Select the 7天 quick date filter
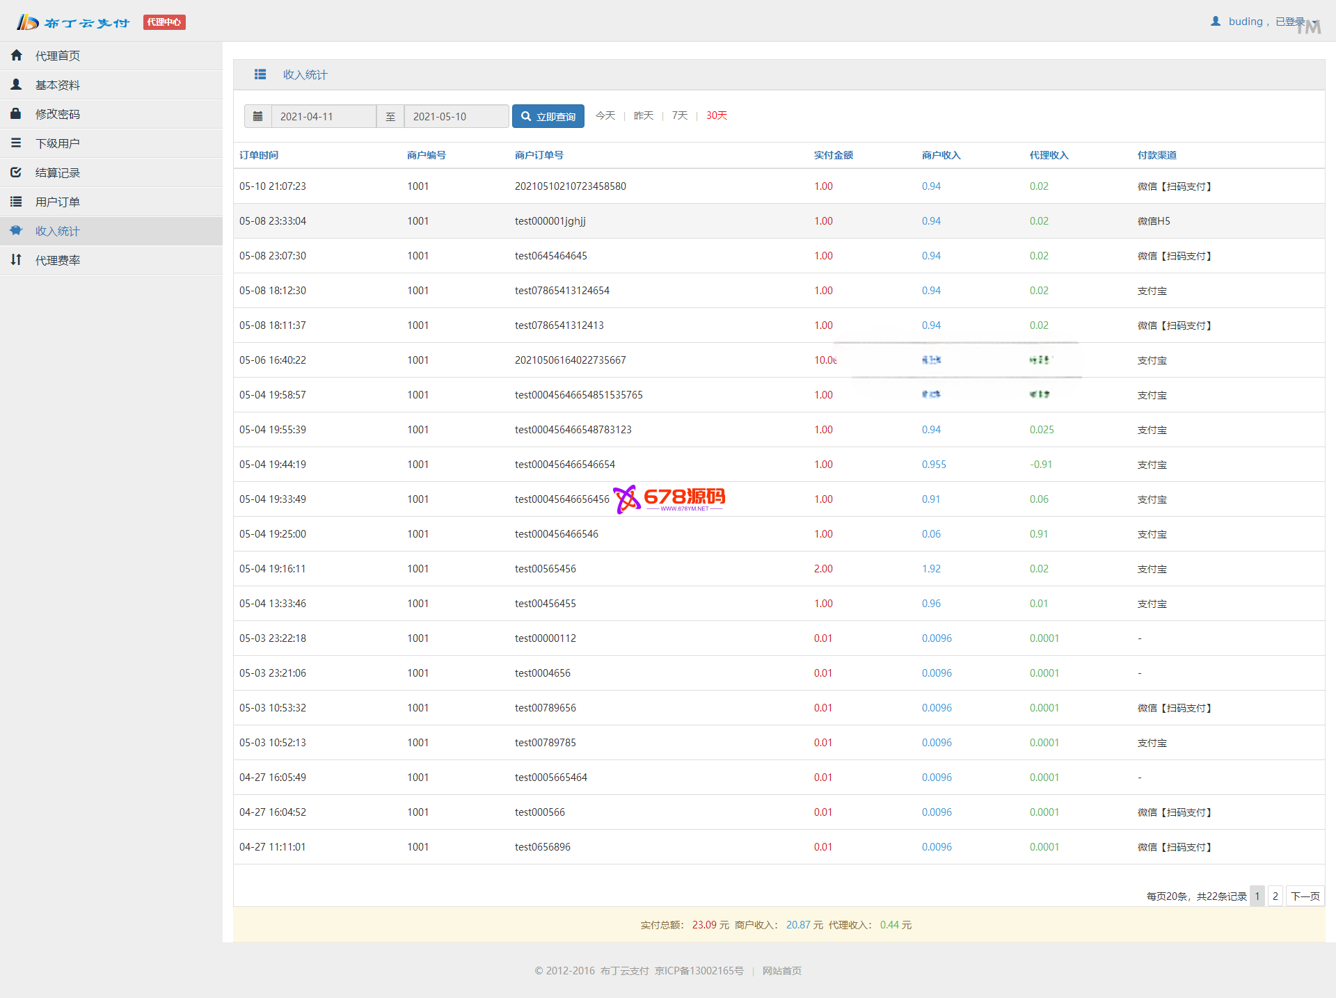1336x998 pixels. click(x=679, y=115)
